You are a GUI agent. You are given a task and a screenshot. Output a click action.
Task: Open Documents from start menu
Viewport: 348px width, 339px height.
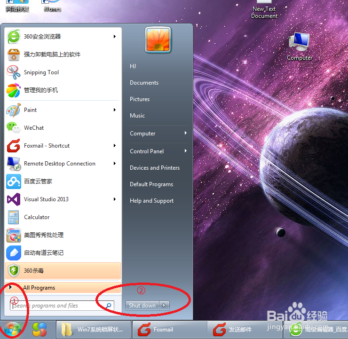point(144,83)
